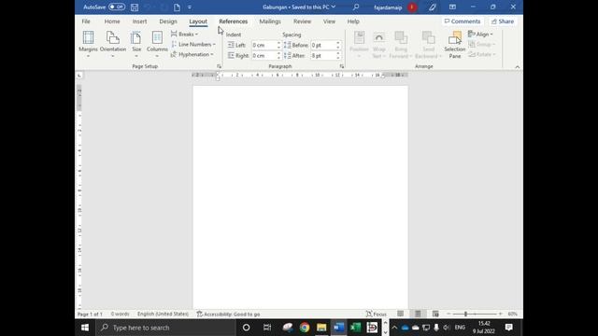Open the Columns dropdown
The width and height of the screenshot is (598, 336).
[x=157, y=44]
